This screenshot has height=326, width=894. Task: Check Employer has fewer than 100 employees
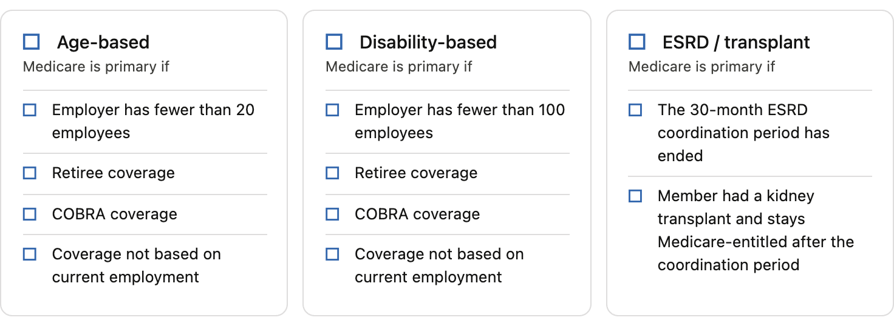[x=332, y=110]
